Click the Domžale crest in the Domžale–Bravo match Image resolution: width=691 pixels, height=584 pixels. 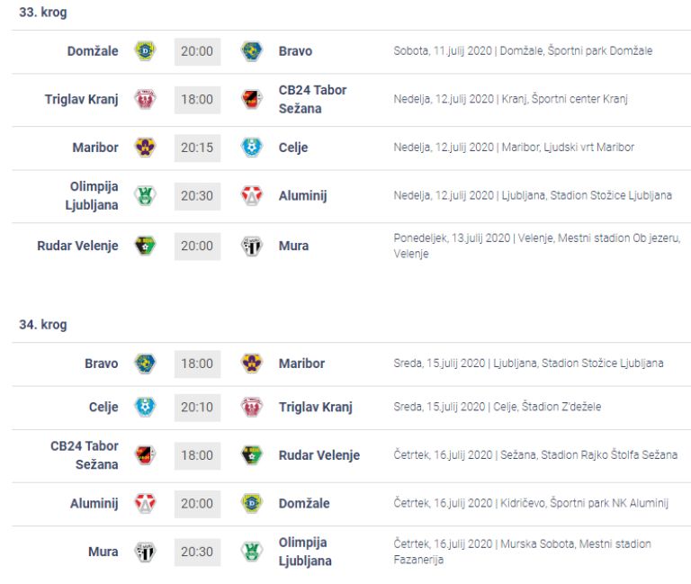tap(144, 51)
